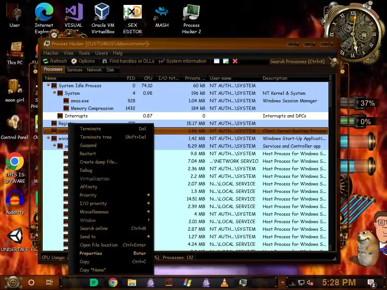Open the moon girl desktop icon
387x290 pixels.
click(x=15, y=90)
